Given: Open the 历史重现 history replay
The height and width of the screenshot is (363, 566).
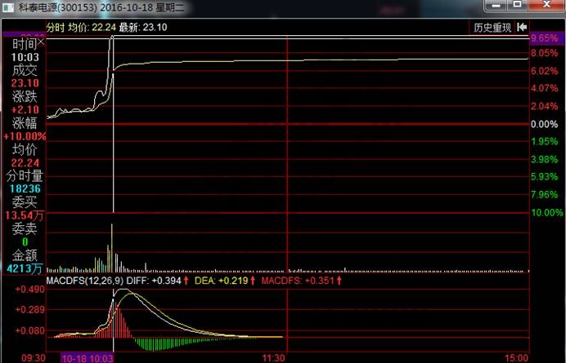Looking at the screenshot, I should (492, 28).
